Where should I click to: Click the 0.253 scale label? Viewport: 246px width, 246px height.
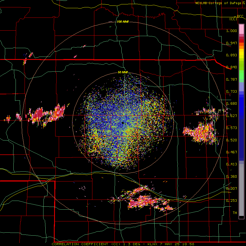coord(232,201)
